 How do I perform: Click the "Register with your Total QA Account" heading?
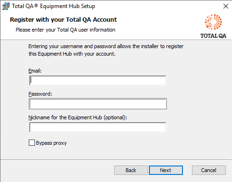(63, 20)
